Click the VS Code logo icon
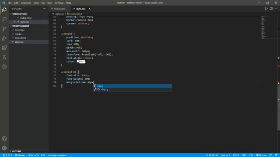Image resolution: width=280 pixels, height=157 pixels. [x=3, y=3]
